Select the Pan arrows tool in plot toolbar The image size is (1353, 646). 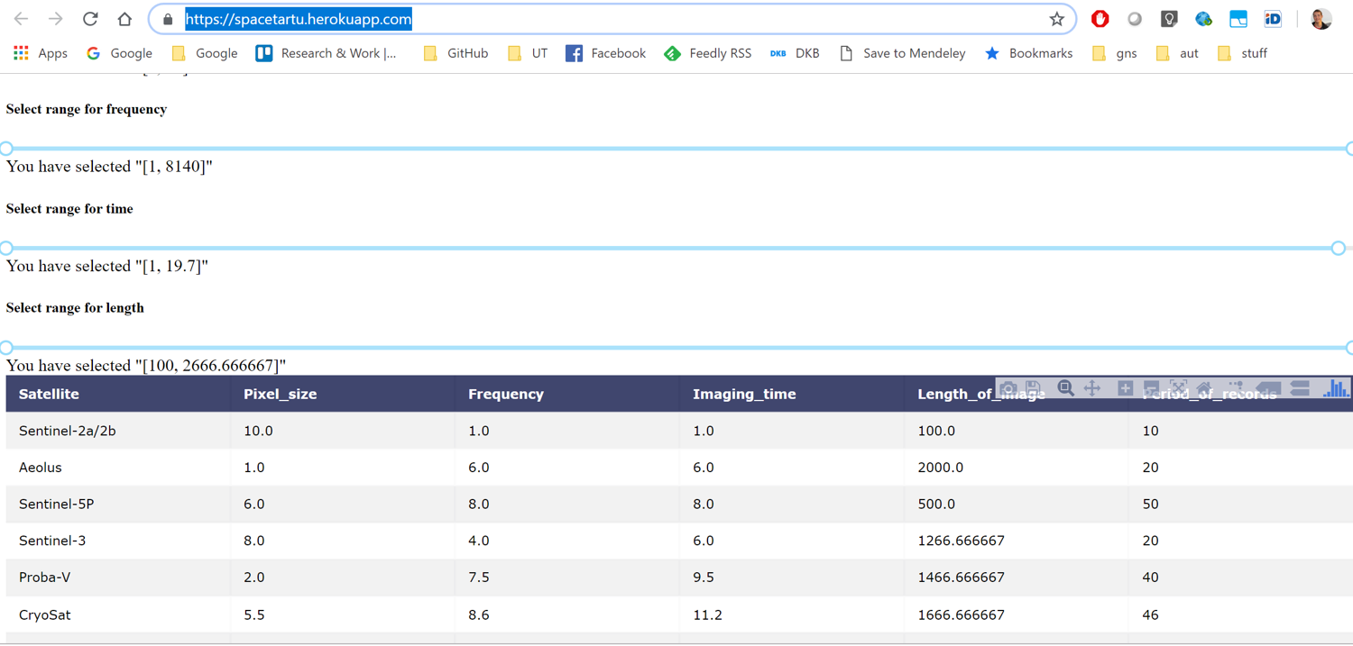tap(1091, 388)
